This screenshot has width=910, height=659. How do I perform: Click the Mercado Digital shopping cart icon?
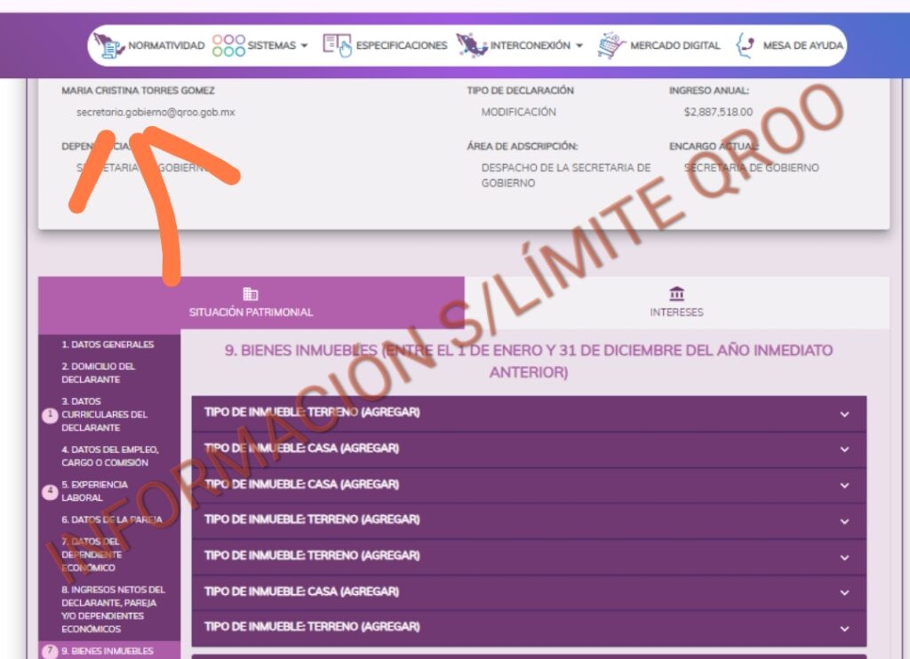point(611,45)
